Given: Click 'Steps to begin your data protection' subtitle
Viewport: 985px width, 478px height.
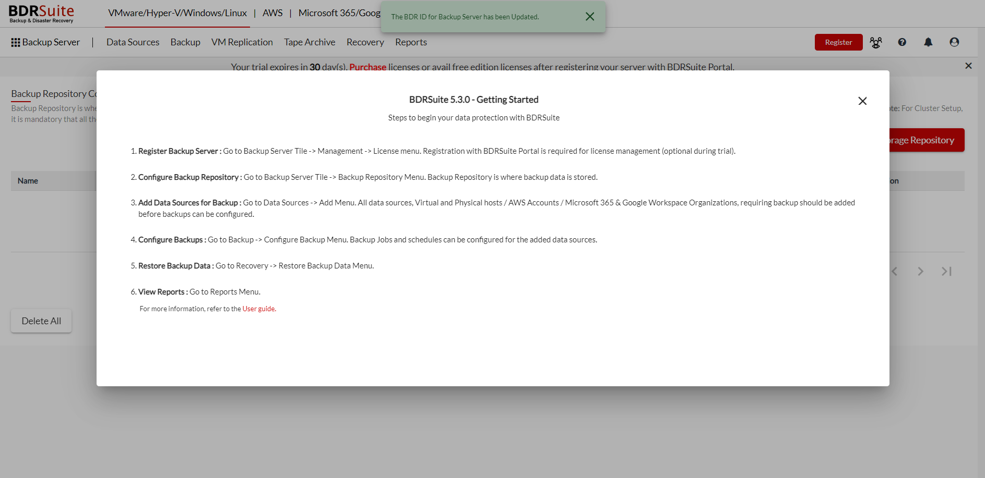Looking at the screenshot, I should [473, 118].
